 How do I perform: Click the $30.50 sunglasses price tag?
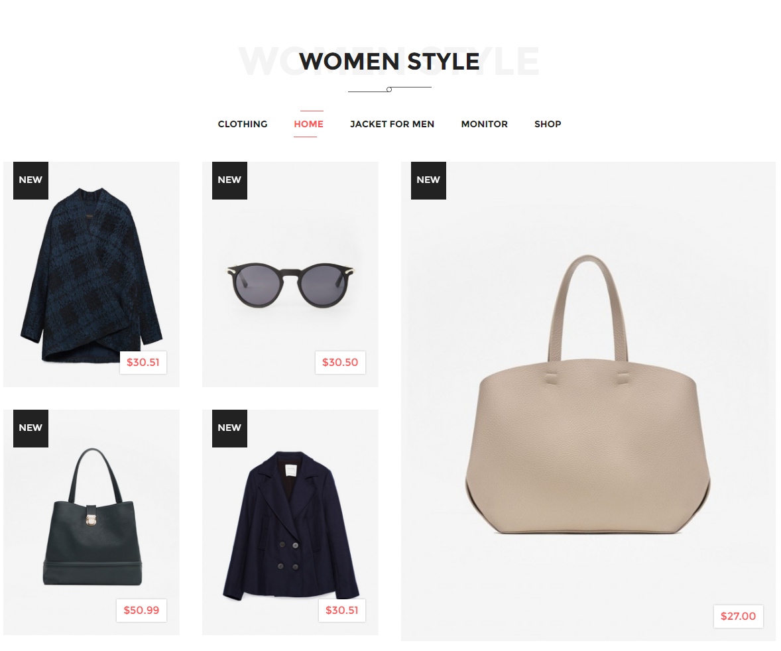[x=340, y=363]
